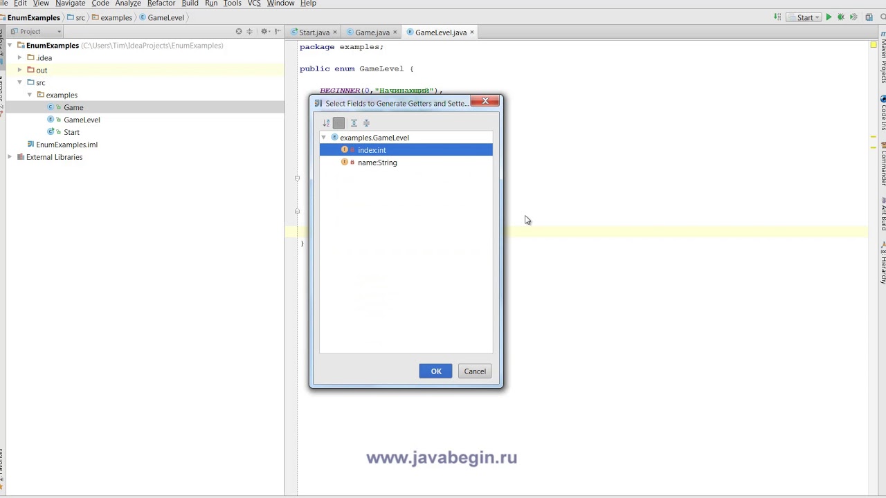Click the Make Project icon in toolbar

tap(779, 17)
